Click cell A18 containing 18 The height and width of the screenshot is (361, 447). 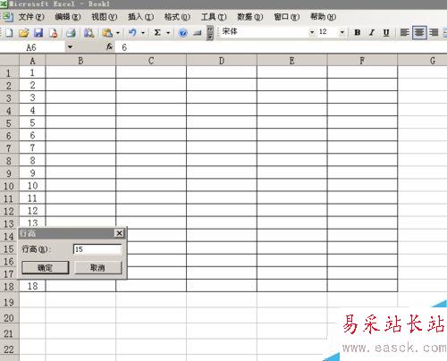coord(32,286)
